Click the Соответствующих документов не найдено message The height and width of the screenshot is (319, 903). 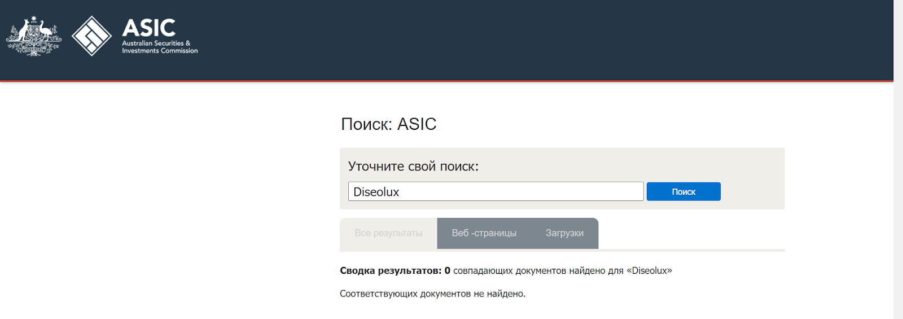coord(432,294)
